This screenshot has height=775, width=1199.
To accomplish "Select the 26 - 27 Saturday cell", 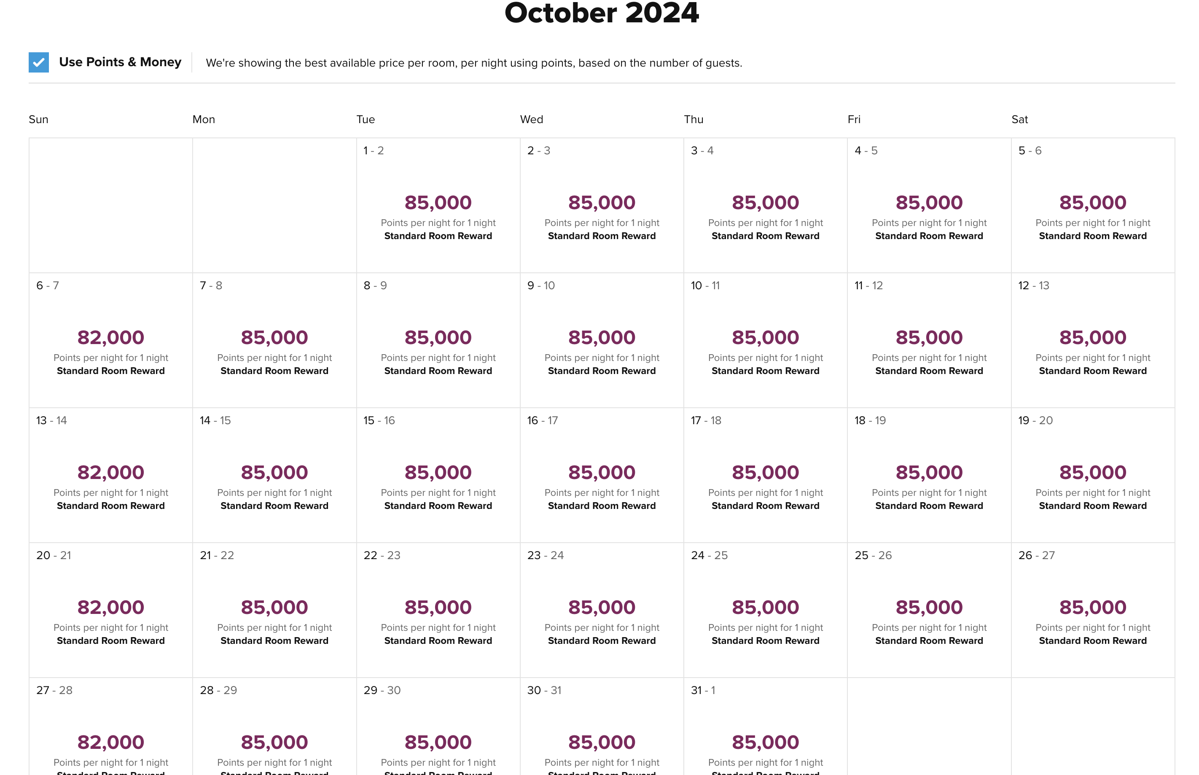I will point(1093,610).
